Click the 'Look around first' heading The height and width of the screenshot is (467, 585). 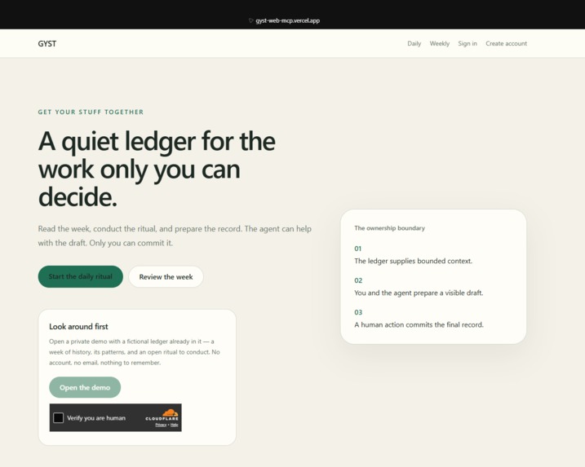[78, 327]
